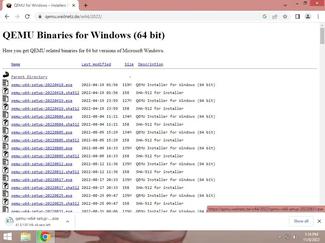Download qemu-w64-setup-20220809.exe
Viewport: 325px width, 243px height.
point(42,148)
